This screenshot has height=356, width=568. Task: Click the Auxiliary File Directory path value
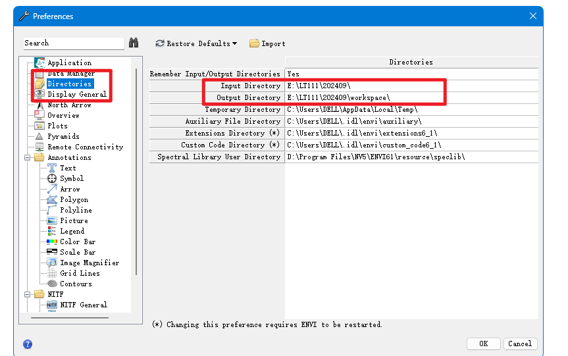coord(411,121)
